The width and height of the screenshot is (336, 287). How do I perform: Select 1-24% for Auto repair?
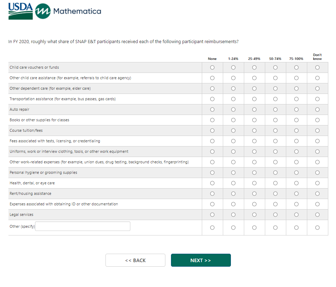233,110
